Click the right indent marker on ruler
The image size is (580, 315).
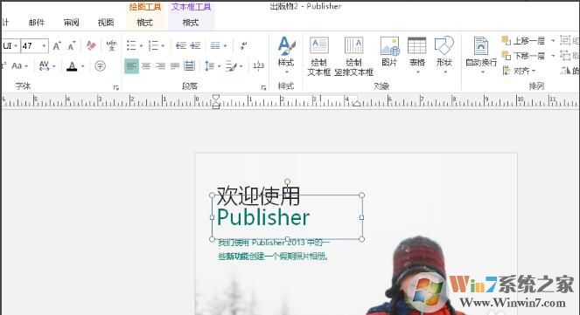point(357,104)
